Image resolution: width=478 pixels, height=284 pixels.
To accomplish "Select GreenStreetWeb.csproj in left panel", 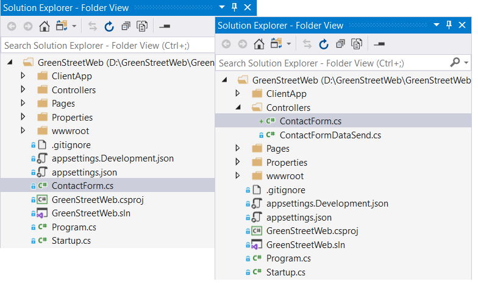I will coord(98,200).
